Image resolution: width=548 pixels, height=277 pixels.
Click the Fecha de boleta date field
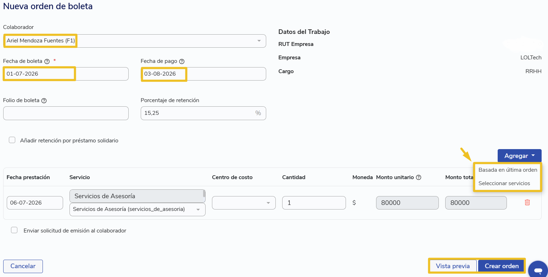(x=66, y=74)
